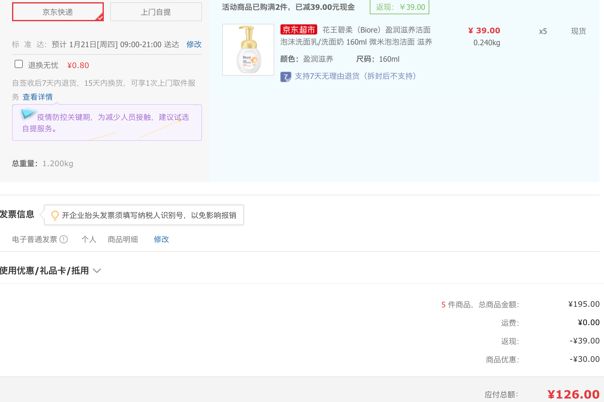Image resolution: width=604 pixels, height=402 pixels.
Task: Click 活动商品已购满2件 promotion text
Action: coord(288,7)
